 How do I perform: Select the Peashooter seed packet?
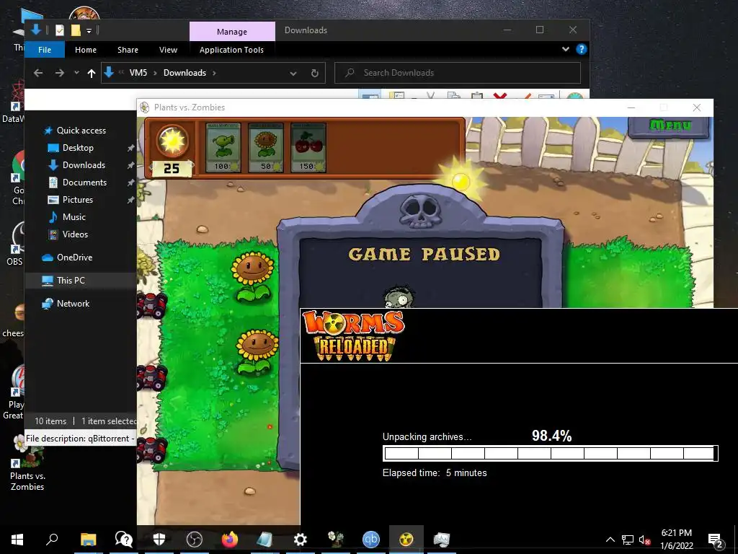[223, 147]
